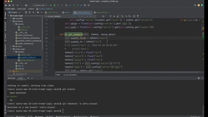This screenshot has height=117, width=208.
Task: Click the Save All toolbar icon
Action: click(x=9, y=5)
